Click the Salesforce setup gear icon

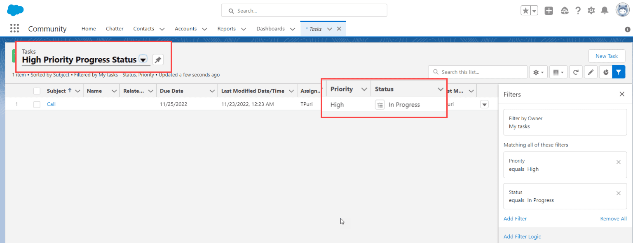click(x=591, y=10)
